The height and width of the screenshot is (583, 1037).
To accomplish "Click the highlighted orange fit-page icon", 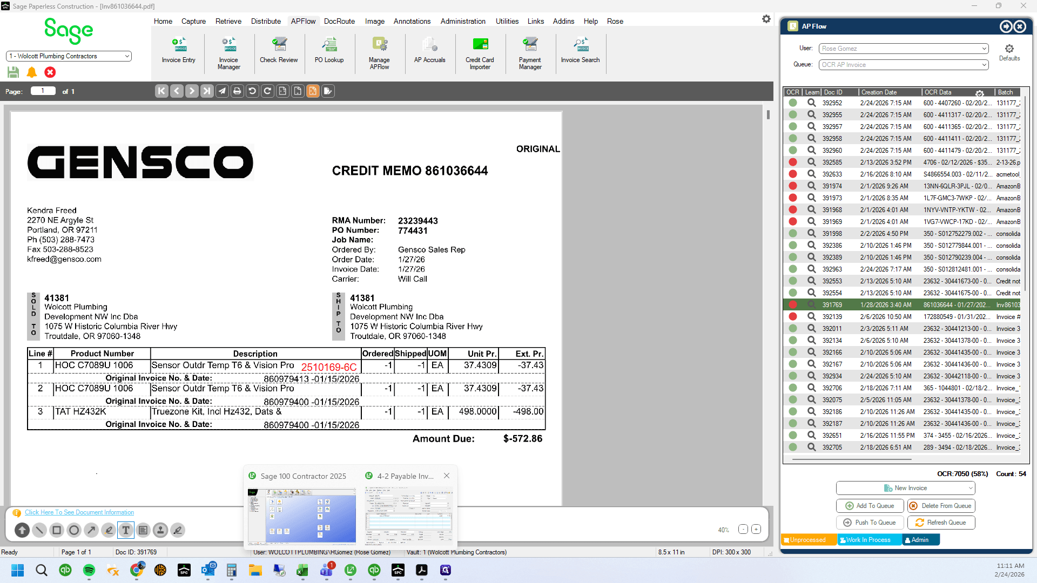I will (x=313, y=91).
